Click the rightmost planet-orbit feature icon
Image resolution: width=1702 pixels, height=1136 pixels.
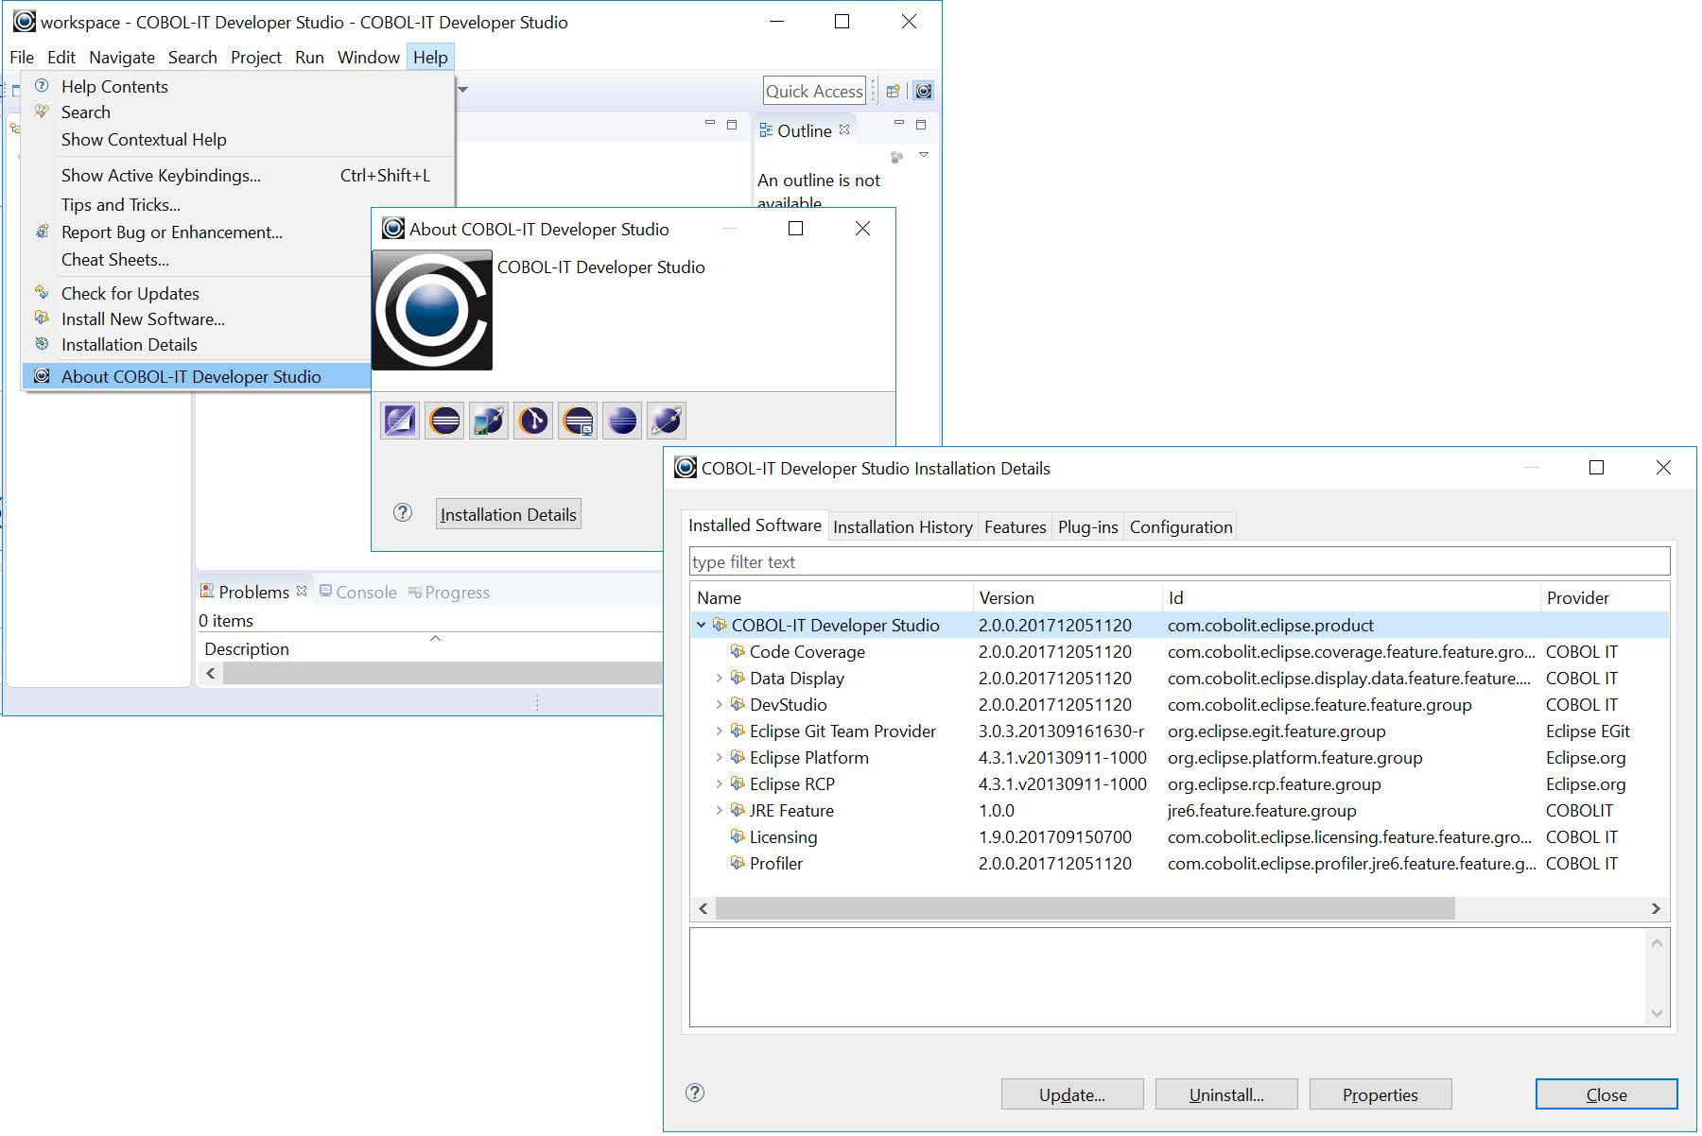click(x=667, y=421)
